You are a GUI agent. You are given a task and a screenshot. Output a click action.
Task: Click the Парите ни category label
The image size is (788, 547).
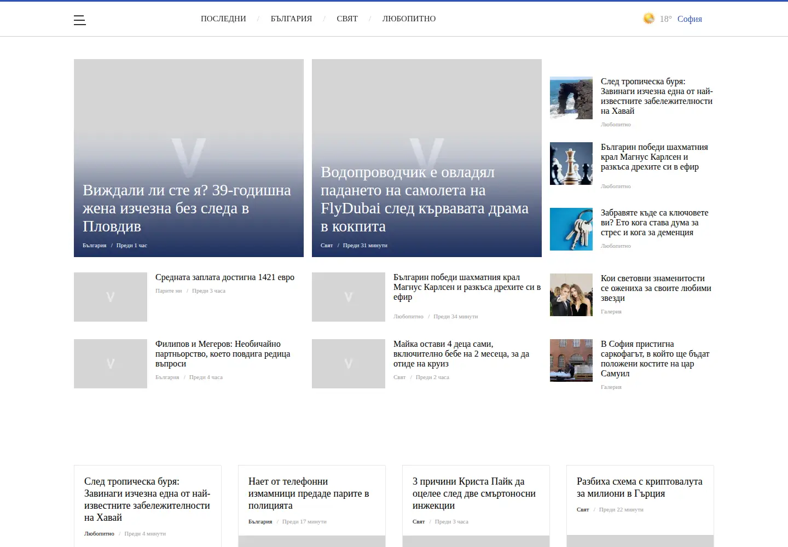pyautogui.click(x=169, y=291)
